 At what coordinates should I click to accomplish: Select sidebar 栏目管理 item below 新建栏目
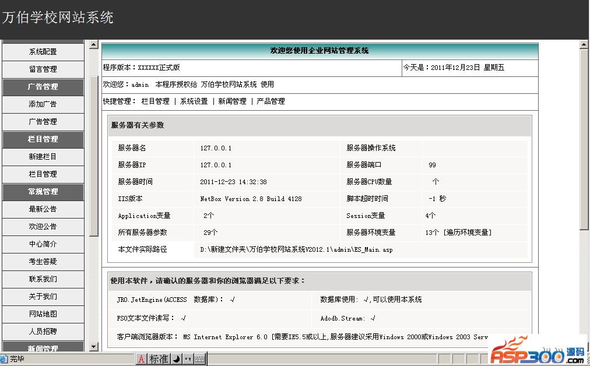[x=43, y=174]
